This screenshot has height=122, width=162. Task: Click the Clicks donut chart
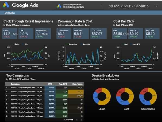[102, 96]
